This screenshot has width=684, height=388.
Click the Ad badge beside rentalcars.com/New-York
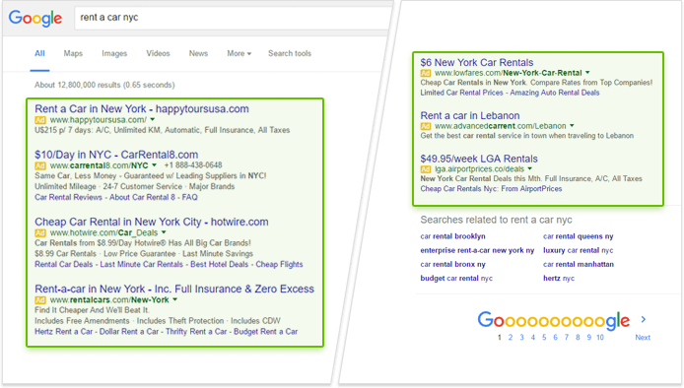click(40, 300)
